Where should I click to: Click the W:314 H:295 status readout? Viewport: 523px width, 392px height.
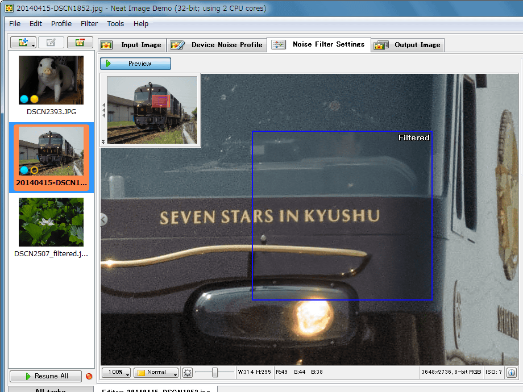coord(254,372)
